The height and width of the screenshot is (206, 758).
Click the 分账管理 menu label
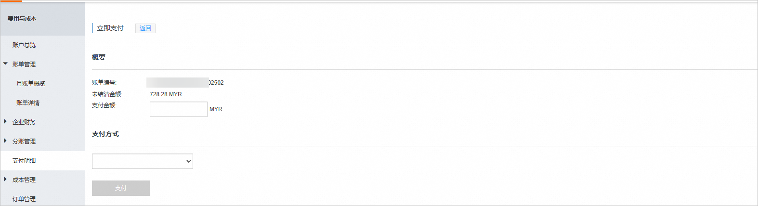pos(24,142)
